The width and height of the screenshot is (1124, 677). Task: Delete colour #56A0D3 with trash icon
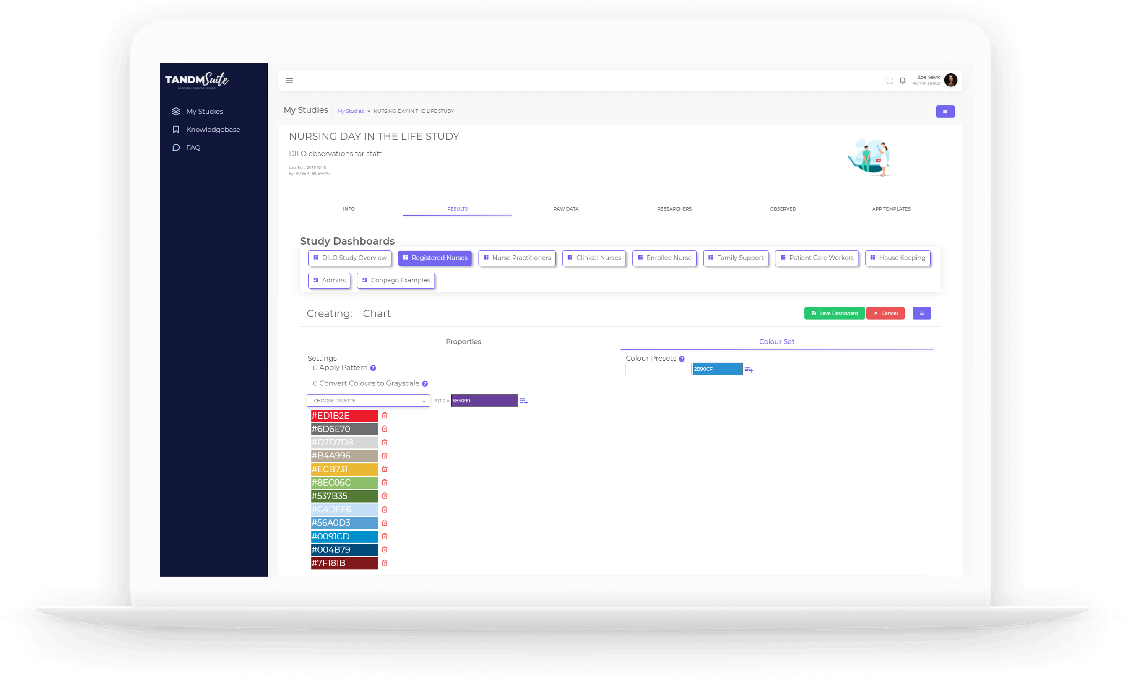[x=385, y=523]
